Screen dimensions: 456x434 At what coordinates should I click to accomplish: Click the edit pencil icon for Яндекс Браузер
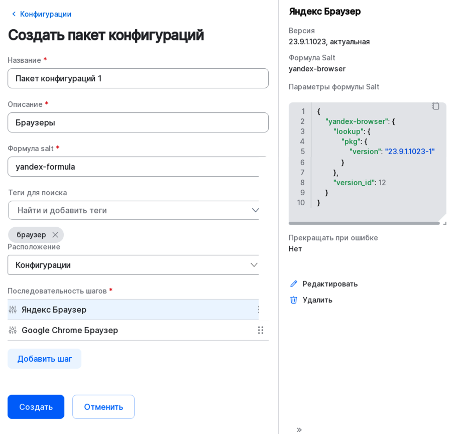coord(294,283)
